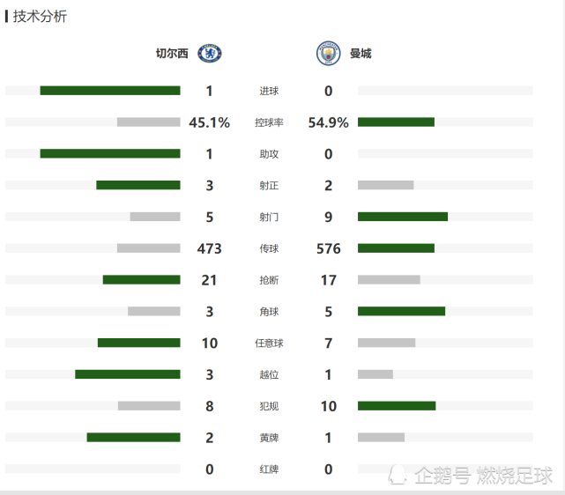Click the 45.1% possession value
565x495 pixels.
coord(209,123)
